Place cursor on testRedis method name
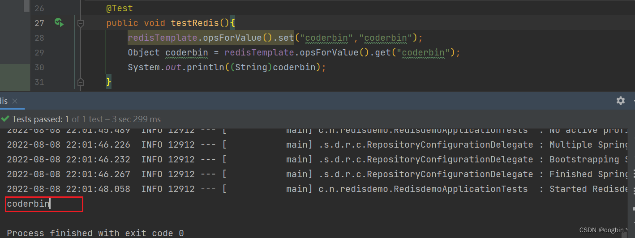This screenshot has height=238, width=635. (195, 23)
